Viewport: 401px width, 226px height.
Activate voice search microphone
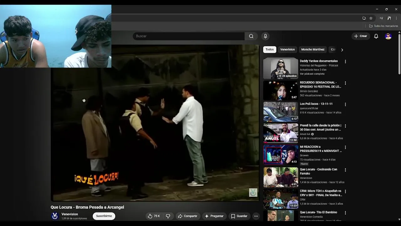[x=265, y=36]
